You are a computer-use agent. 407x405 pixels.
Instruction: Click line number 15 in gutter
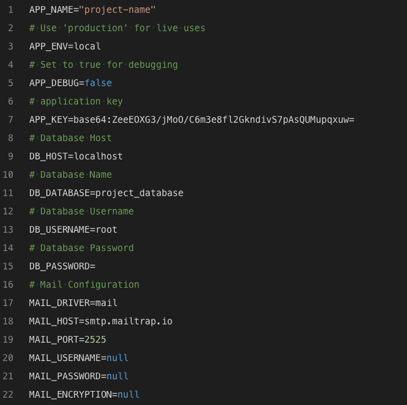tap(8, 266)
